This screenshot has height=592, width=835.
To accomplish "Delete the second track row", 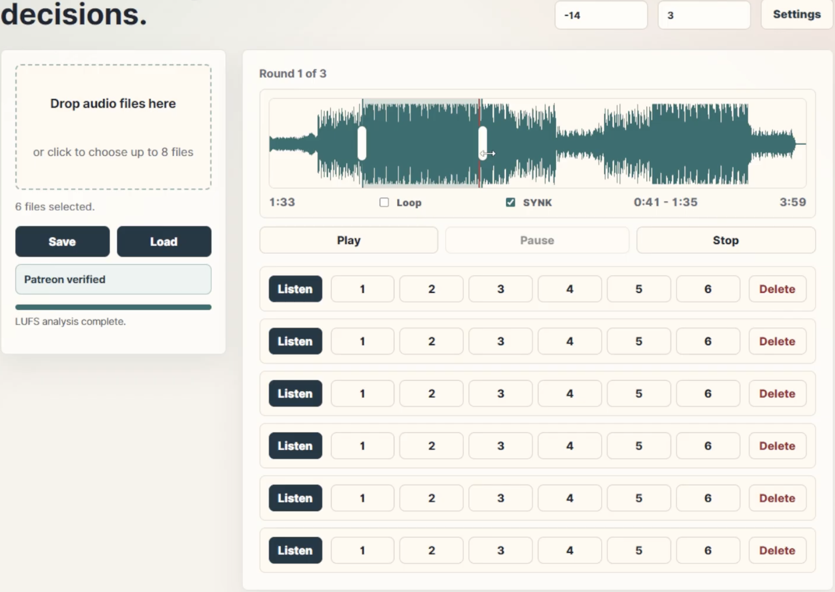I will click(777, 341).
